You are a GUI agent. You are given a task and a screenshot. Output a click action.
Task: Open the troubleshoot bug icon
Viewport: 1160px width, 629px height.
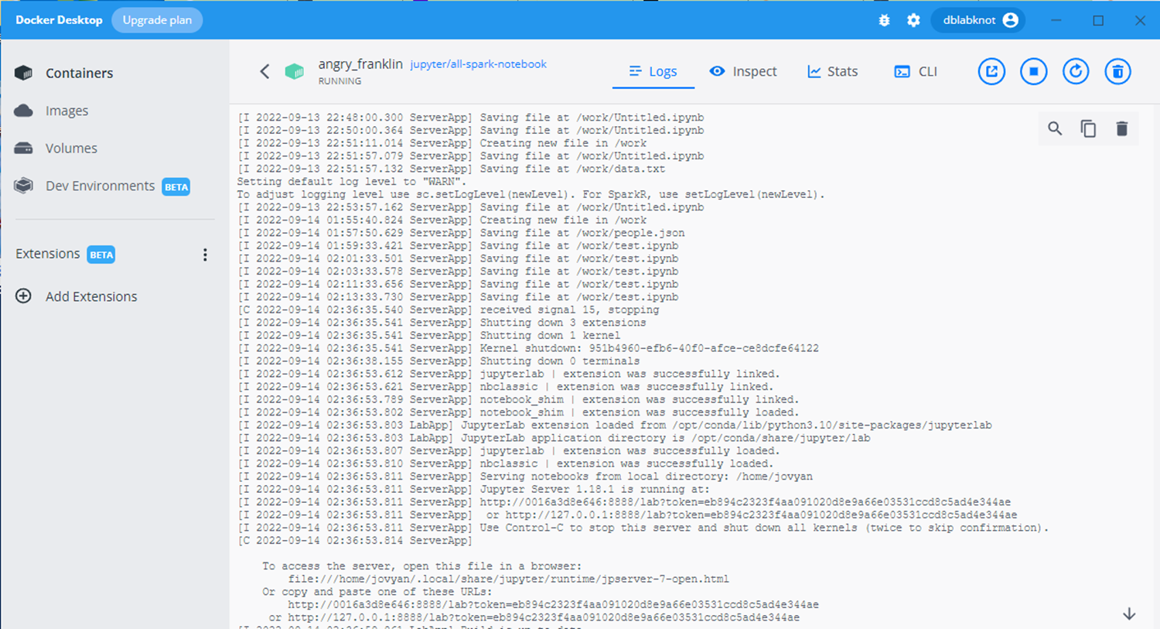point(885,20)
